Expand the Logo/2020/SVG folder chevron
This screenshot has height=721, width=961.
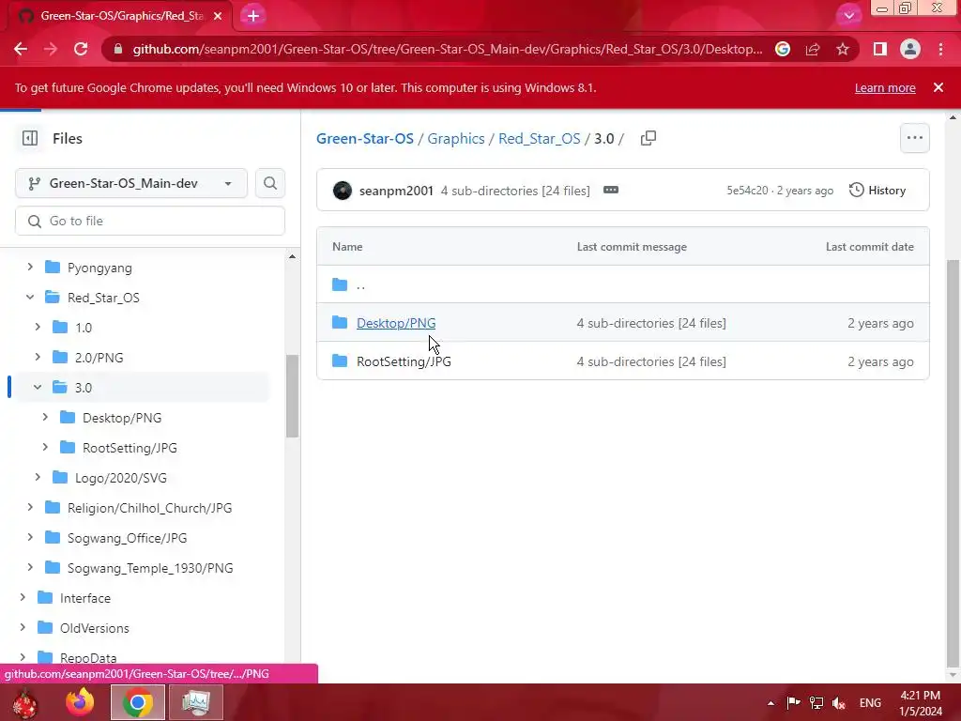click(x=38, y=477)
